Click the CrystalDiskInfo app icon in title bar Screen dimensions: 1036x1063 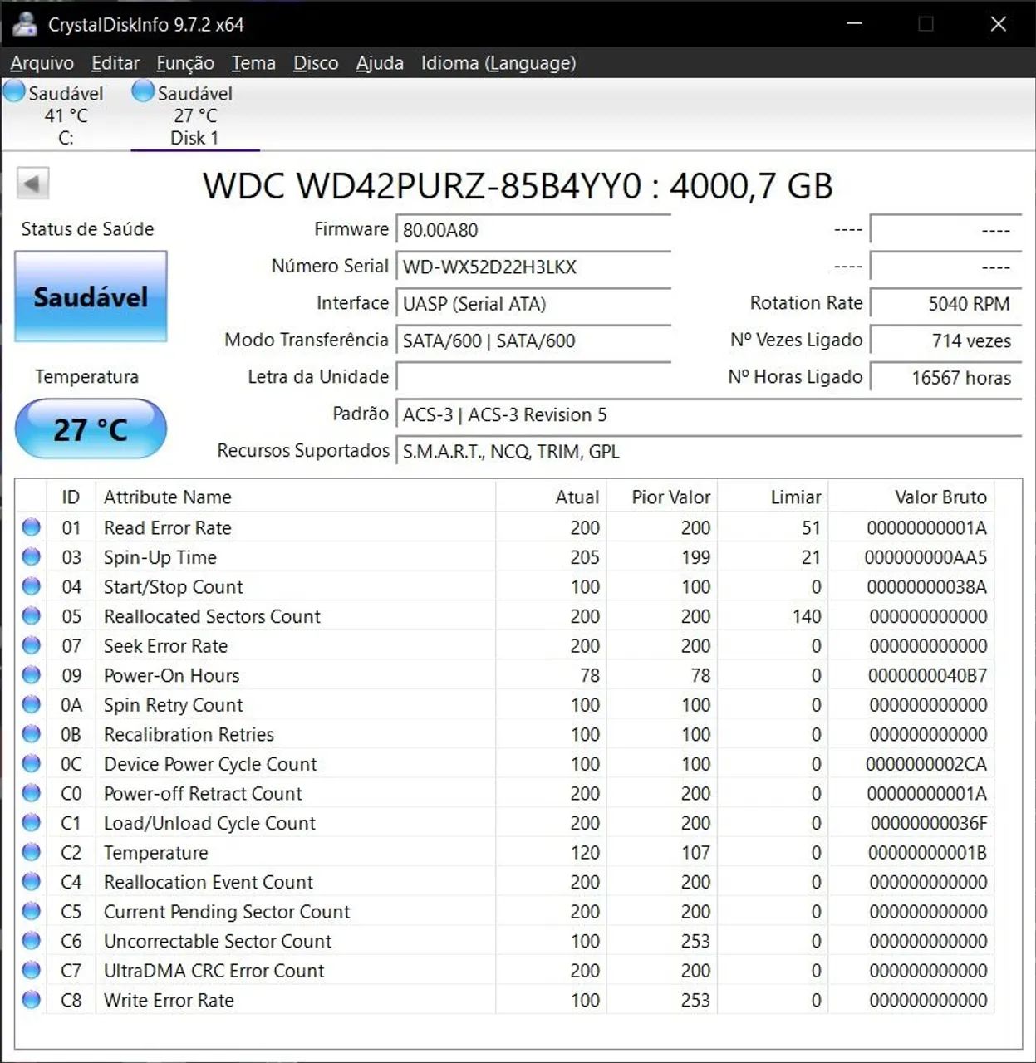24,24
